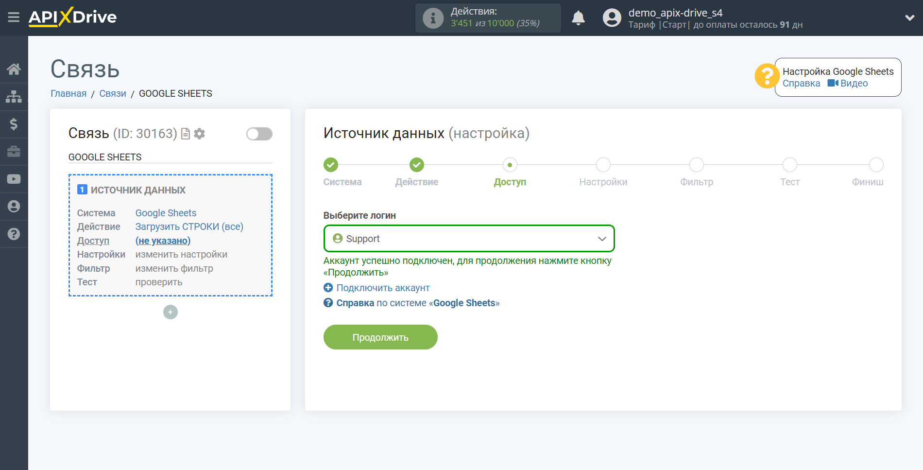
Task: Open profile icon in sidebar
Action: 14,207
